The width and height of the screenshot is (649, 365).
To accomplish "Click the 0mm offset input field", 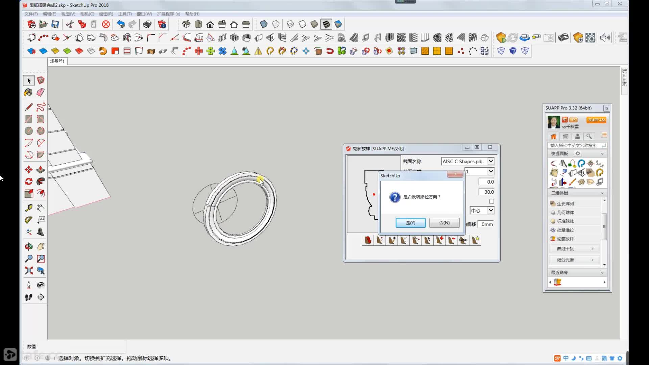I will coord(486,224).
